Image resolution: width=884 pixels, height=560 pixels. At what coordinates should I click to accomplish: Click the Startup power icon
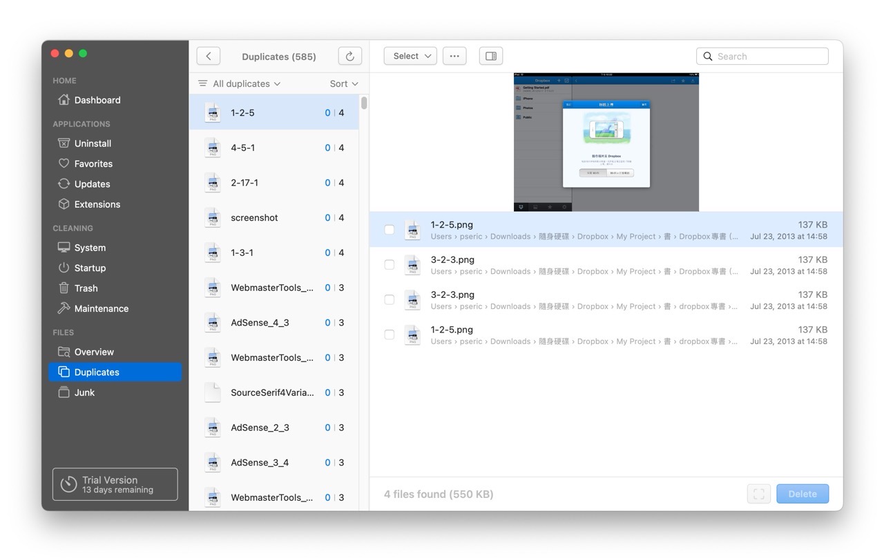(64, 268)
